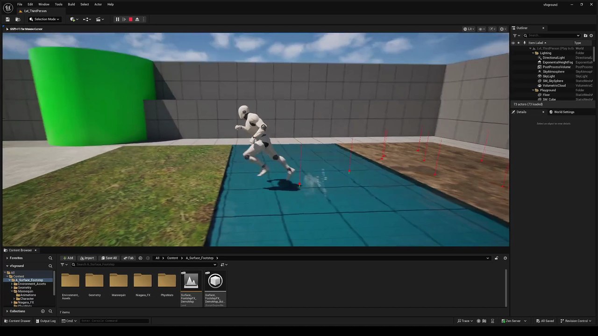This screenshot has height=336, width=598.
Task: Open the Lit view mode dropdown
Action: pos(469,29)
